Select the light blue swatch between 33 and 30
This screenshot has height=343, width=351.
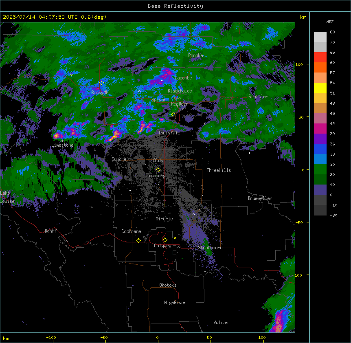coord(320,159)
